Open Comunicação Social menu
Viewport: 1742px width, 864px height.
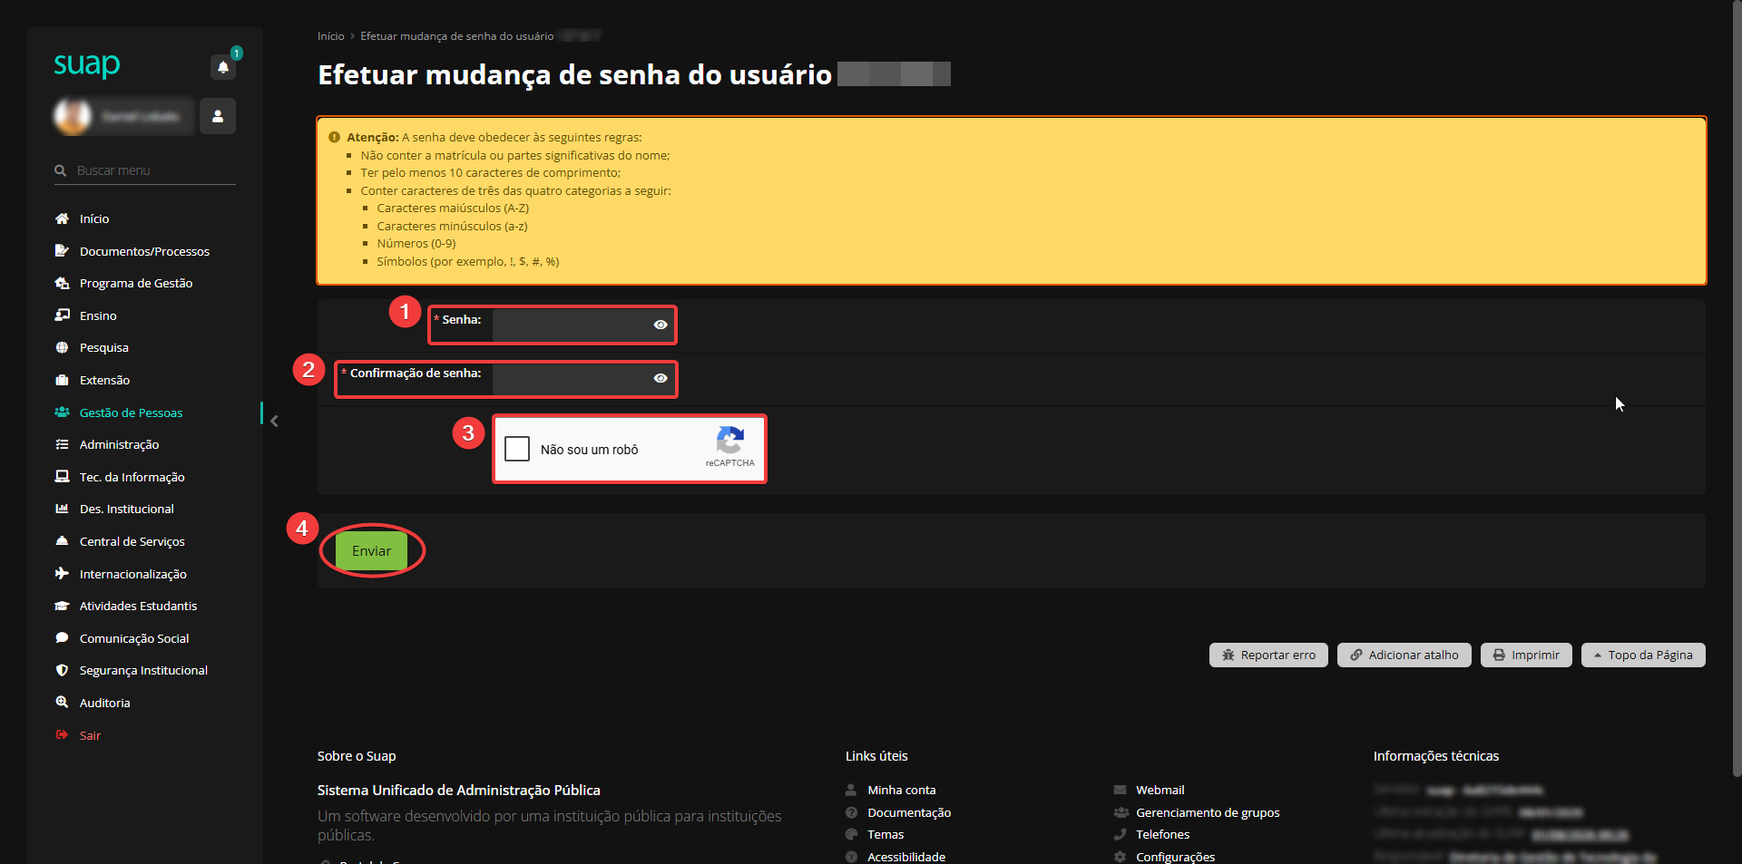point(134,638)
